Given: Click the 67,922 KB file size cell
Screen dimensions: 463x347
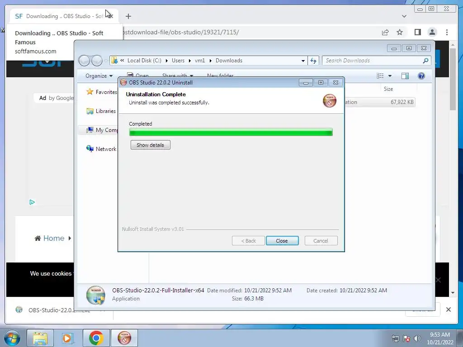Looking at the screenshot, I should coord(402,102).
